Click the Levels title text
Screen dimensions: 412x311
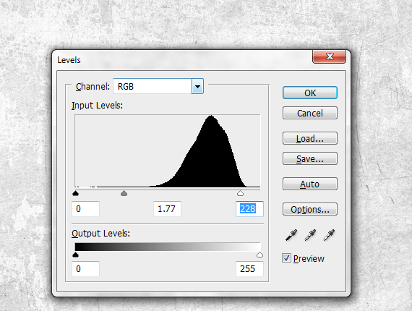(69, 60)
